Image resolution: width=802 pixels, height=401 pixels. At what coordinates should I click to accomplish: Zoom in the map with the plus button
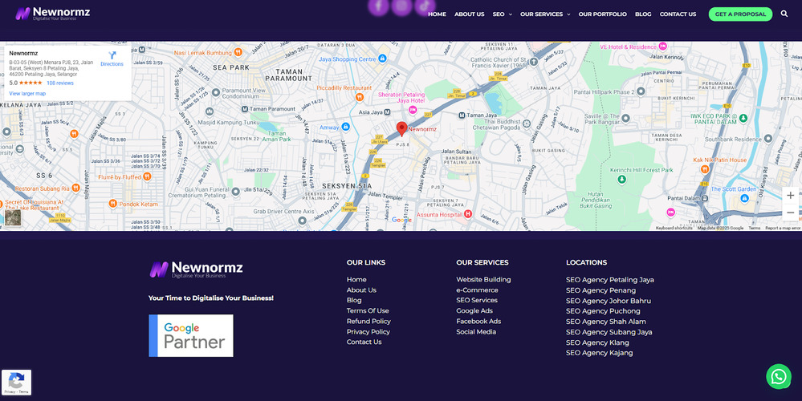pyautogui.click(x=790, y=195)
